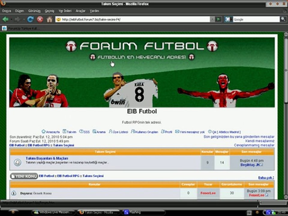Open the Geçmiş menu
The width and height of the screenshot is (288, 216).
[x=49, y=11]
